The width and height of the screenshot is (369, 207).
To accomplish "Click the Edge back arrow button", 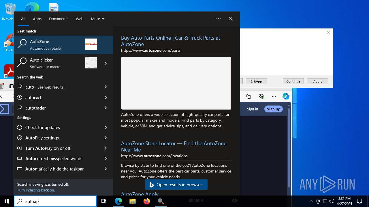I will tap(3, 96).
